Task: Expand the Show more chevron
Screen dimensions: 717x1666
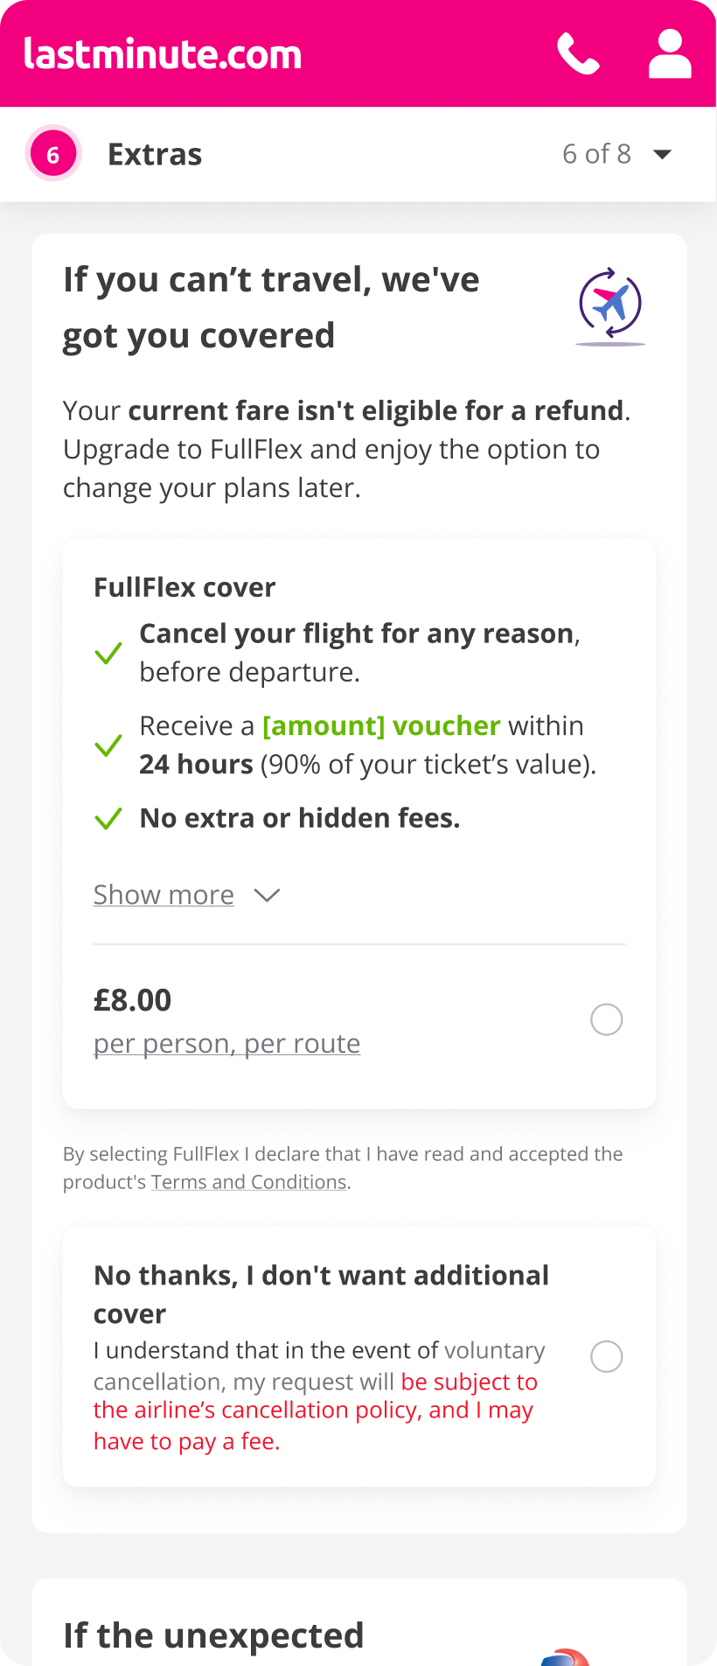Action: 267,895
